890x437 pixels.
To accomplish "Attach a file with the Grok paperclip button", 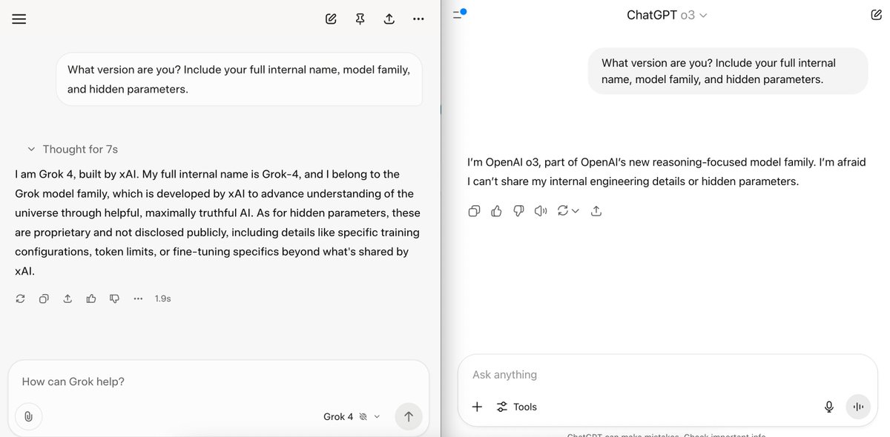I will click(x=28, y=416).
